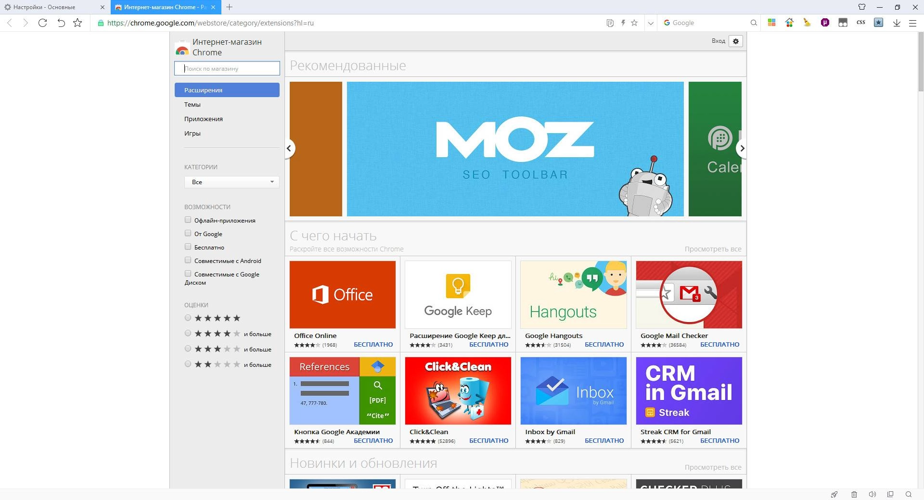Check the Бесплатно checkbox
This screenshot has height=500, width=924.
click(188, 247)
